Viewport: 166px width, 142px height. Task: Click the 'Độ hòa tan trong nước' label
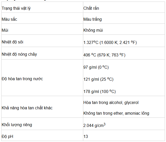(x=22, y=79)
